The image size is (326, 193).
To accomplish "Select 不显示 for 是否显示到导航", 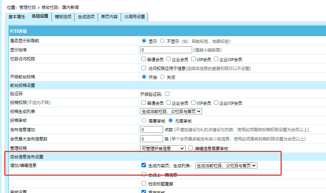I will (x=162, y=41).
